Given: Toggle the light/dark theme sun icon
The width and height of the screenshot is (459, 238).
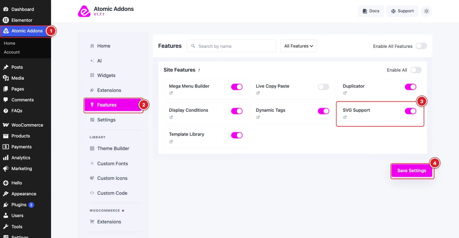Looking at the screenshot, I should pos(427,11).
